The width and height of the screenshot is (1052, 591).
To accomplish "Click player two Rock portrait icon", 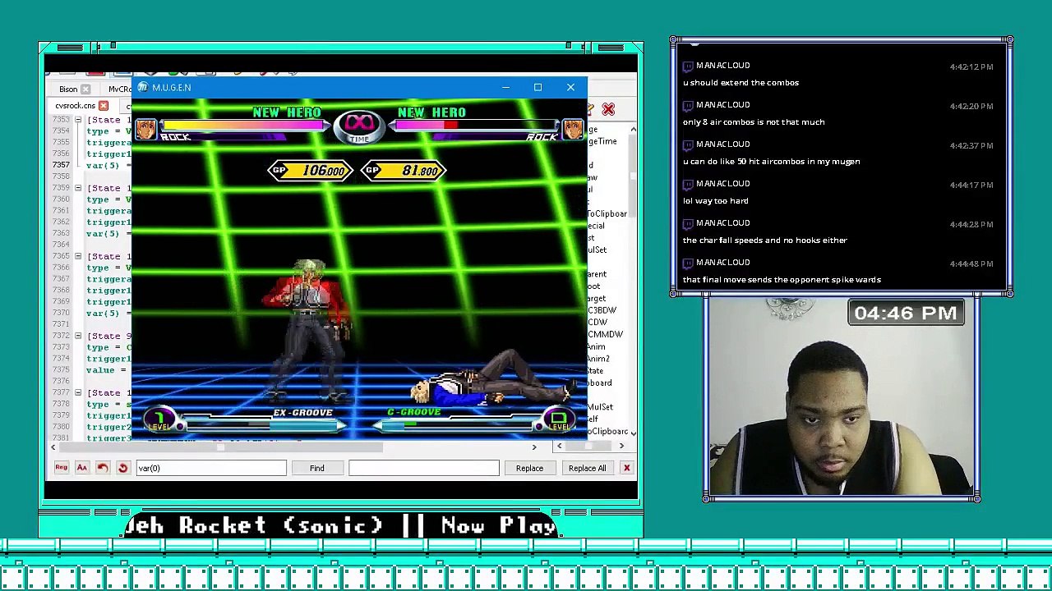I will (x=573, y=129).
